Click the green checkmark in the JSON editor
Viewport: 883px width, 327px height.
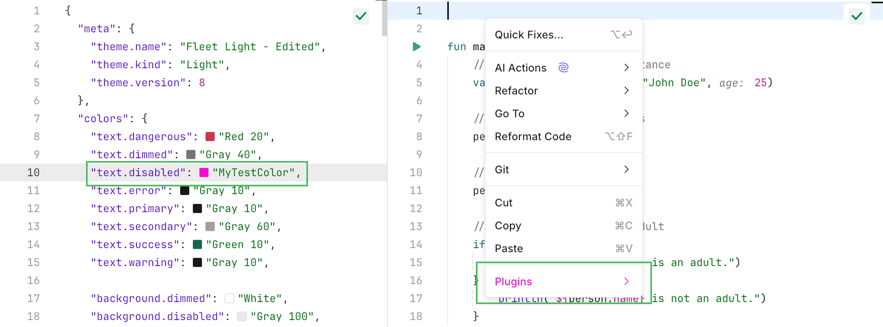point(361,16)
